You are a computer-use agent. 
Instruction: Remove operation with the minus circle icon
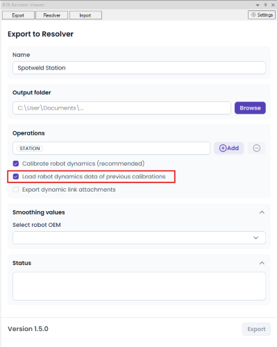tap(256, 148)
